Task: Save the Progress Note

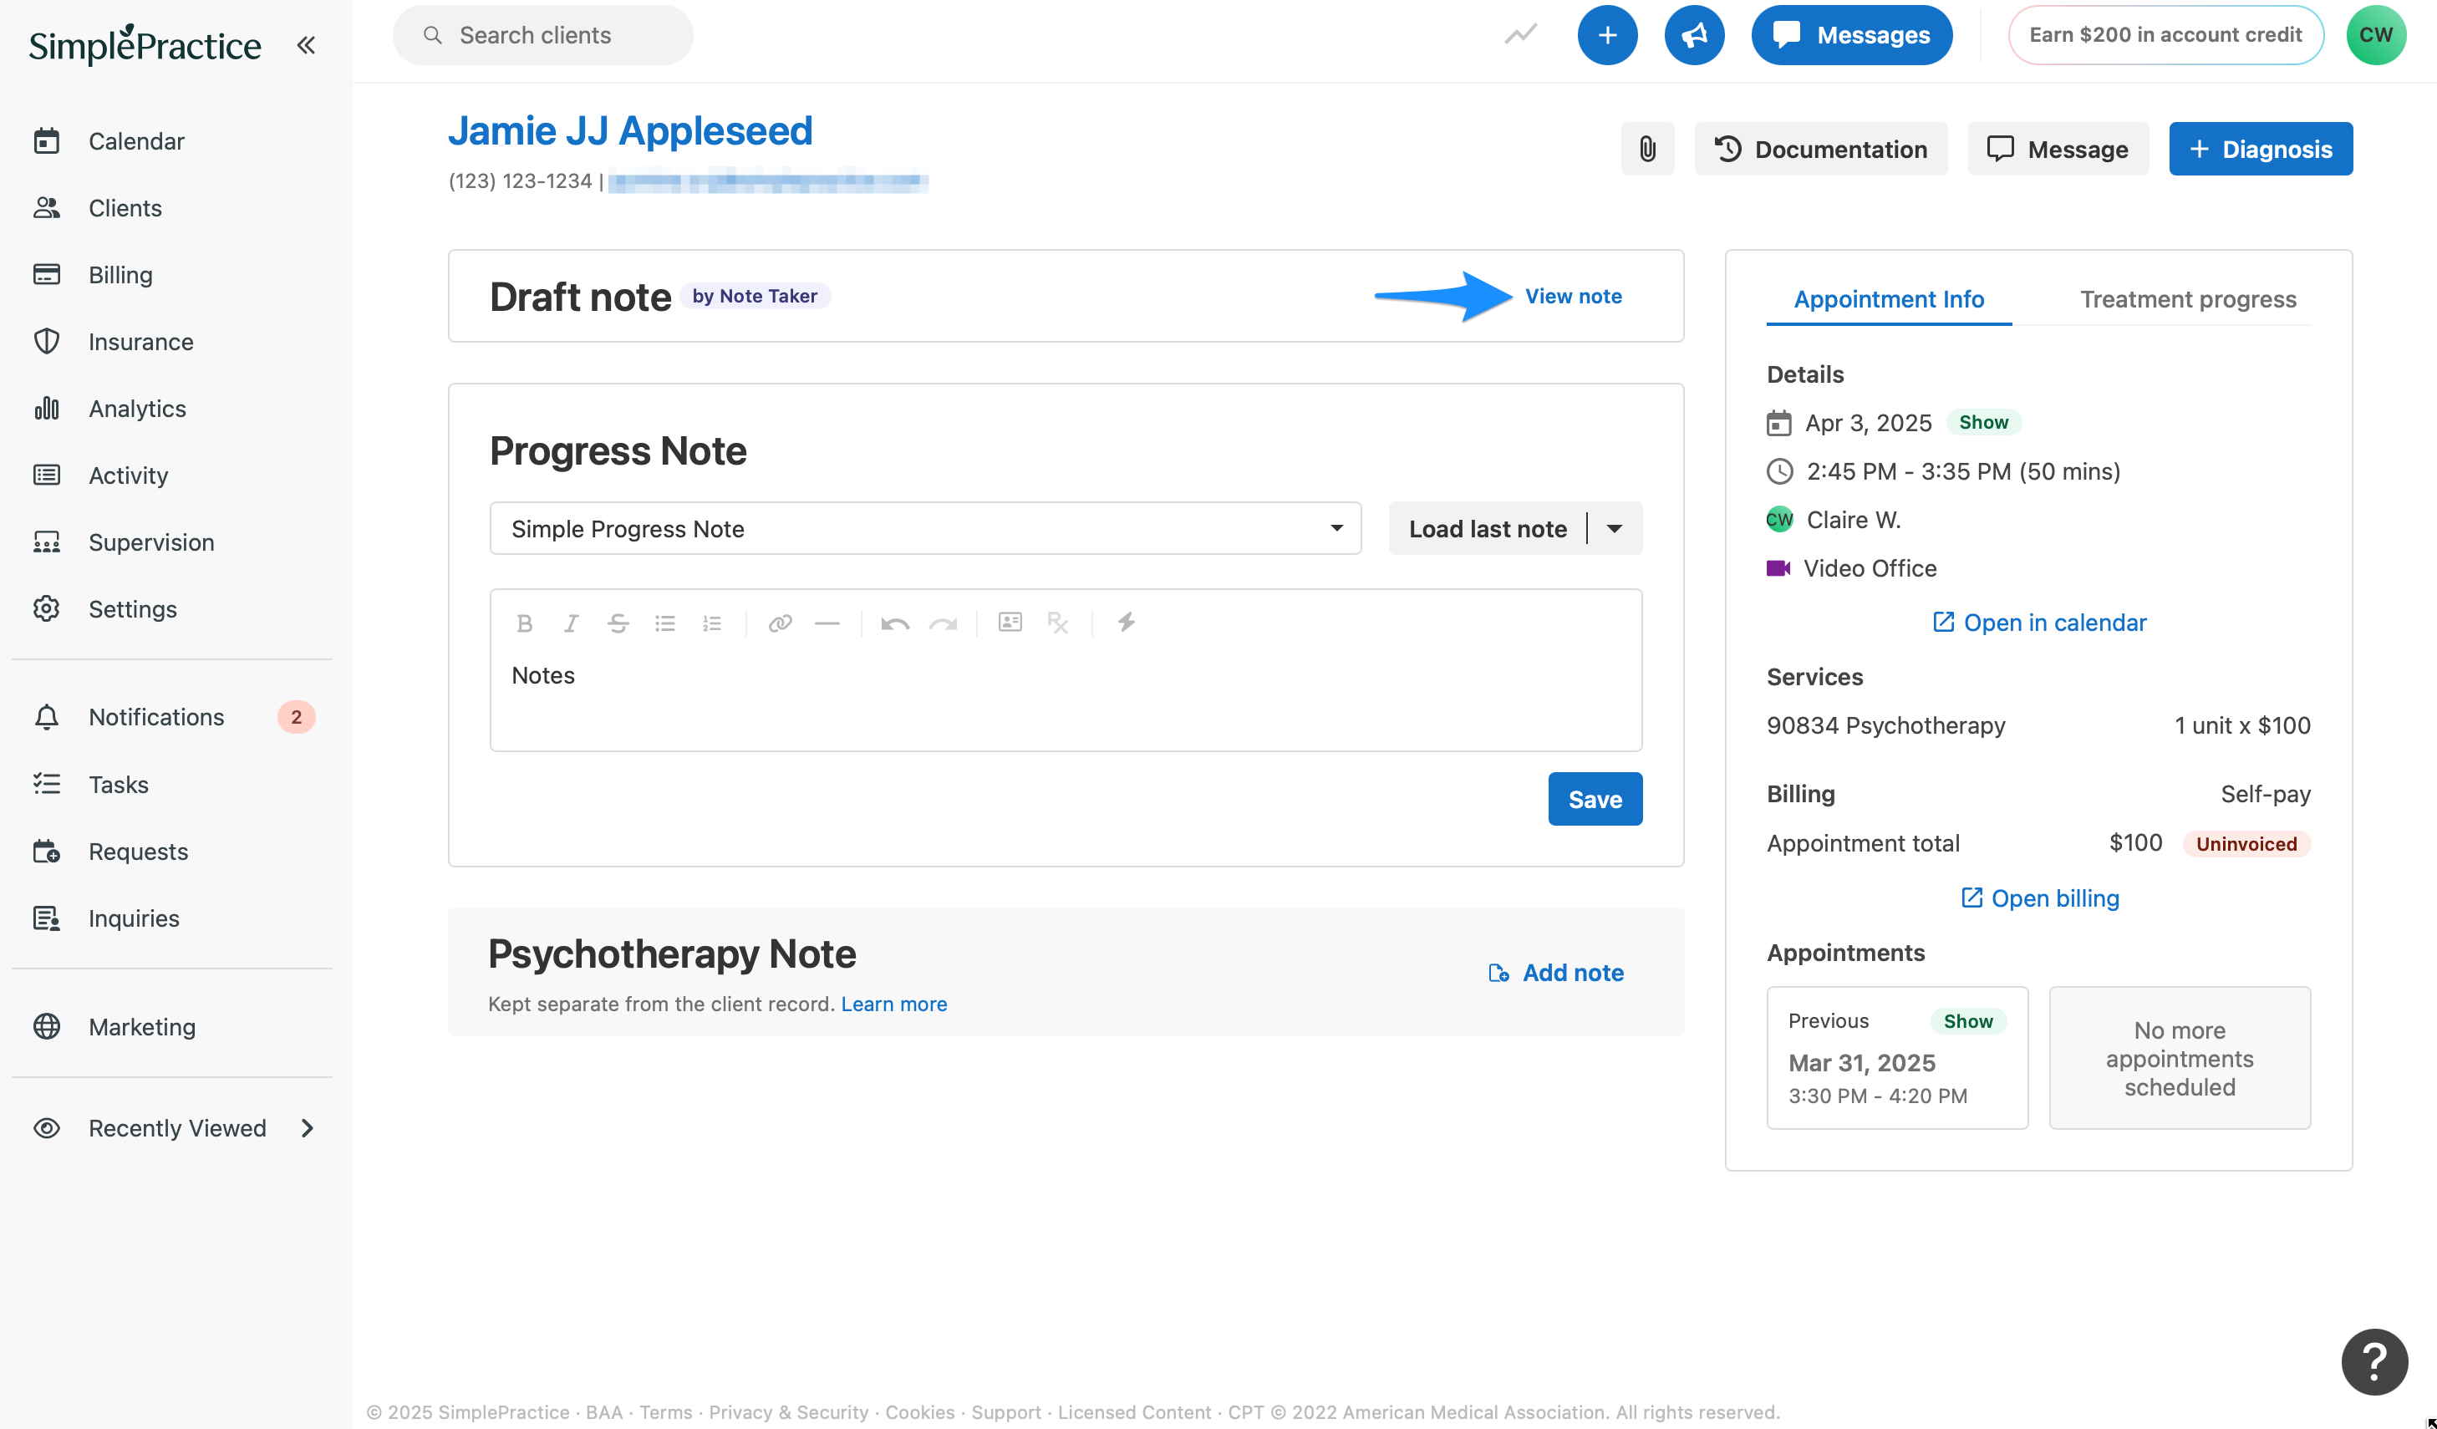Action: [1595, 799]
